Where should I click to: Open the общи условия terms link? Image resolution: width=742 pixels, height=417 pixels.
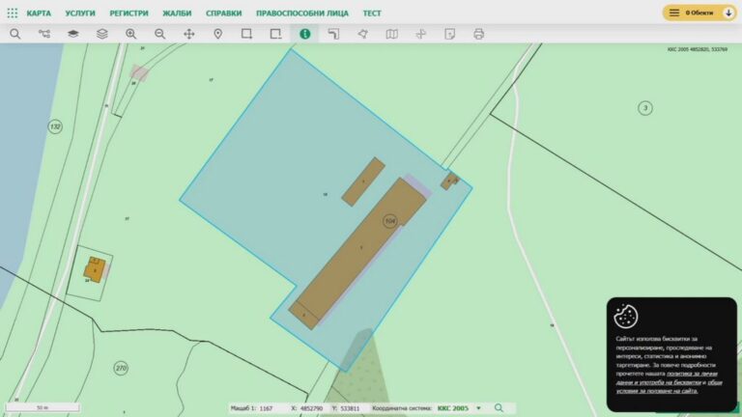pyautogui.click(x=669, y=386)
